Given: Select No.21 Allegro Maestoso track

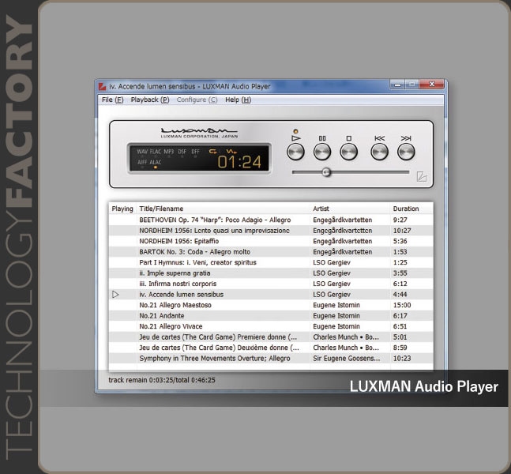Looking at the screenshot, I should [271, 305].
